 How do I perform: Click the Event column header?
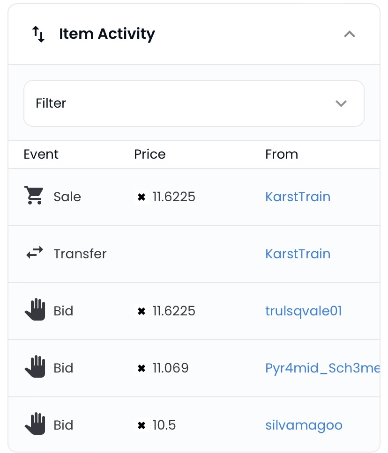click(41, 154)
